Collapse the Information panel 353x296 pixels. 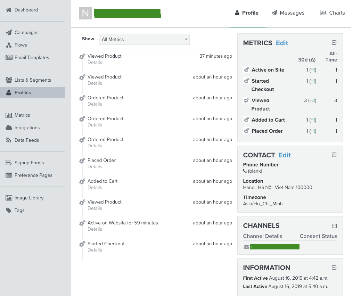point(334,268)
